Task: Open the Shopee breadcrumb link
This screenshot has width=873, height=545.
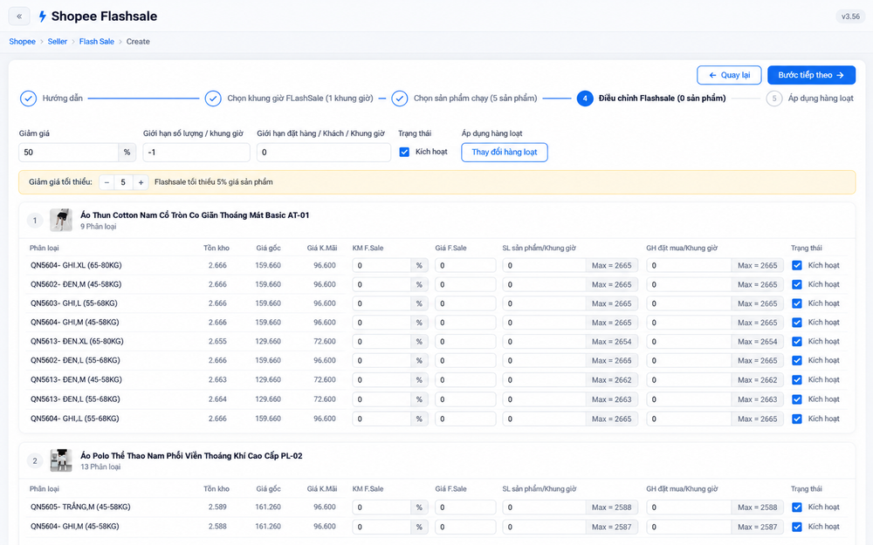Action: tap(23, 42)
